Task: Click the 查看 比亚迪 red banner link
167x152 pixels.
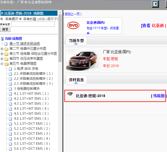Action: 154,25
